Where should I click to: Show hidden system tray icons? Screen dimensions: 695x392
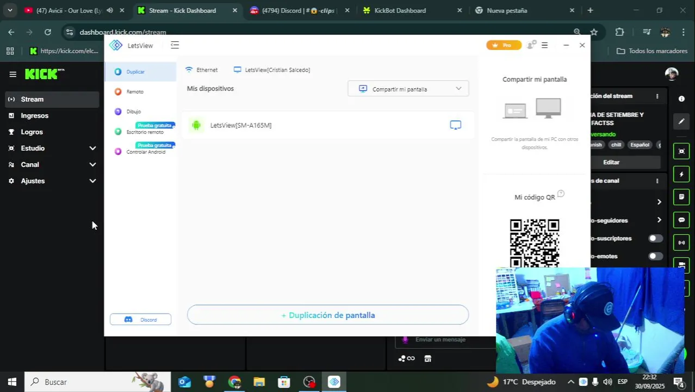(x=571, y=382)
